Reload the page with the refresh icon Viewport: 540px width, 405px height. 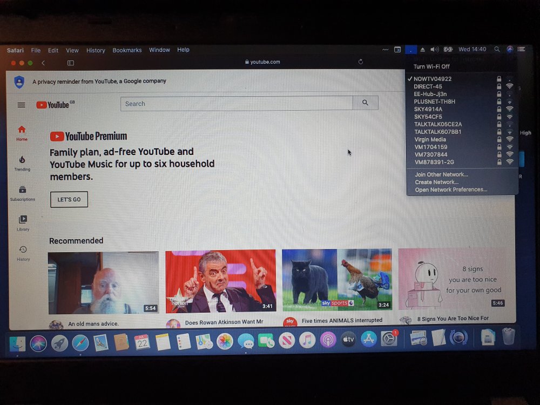click(x=361, y=62)
